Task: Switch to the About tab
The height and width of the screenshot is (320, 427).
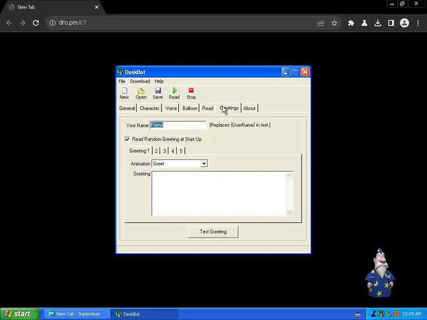Action: pyautogui.click(x=249, y=108)
